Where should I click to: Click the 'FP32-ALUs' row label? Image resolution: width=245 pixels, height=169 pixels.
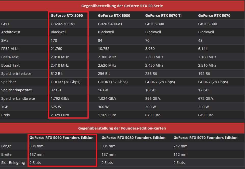click(x=10, y=49)
